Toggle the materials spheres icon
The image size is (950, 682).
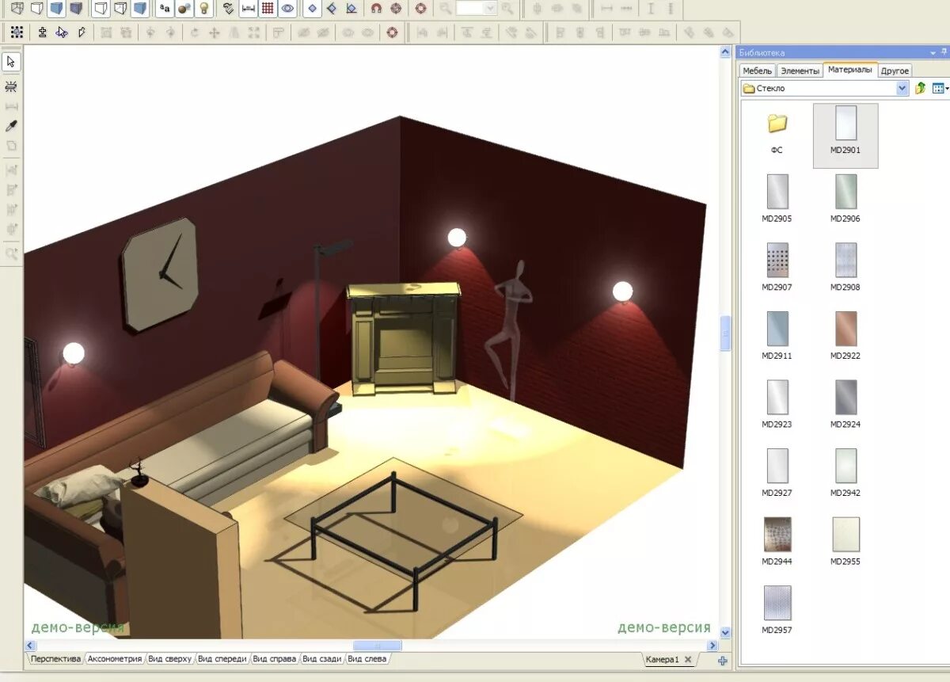[184, 9]
